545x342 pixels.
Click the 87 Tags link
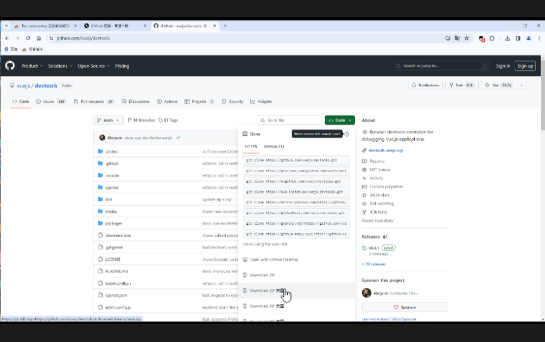point(168,121)
